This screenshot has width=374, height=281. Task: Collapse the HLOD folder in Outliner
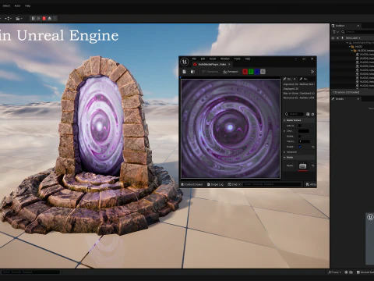click(350, 46)
